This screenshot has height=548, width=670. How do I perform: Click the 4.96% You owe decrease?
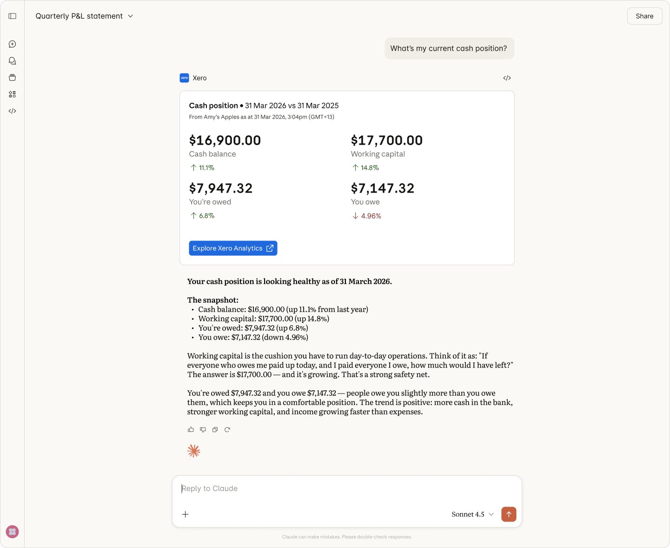tap(366, 216)
